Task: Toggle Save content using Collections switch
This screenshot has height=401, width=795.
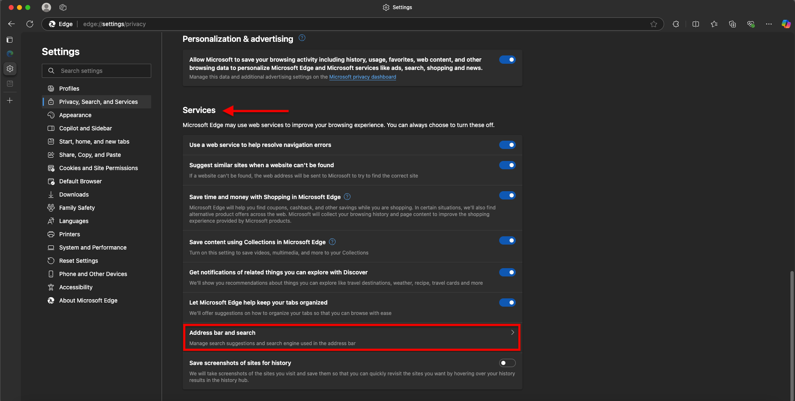Action: point(507,240)
